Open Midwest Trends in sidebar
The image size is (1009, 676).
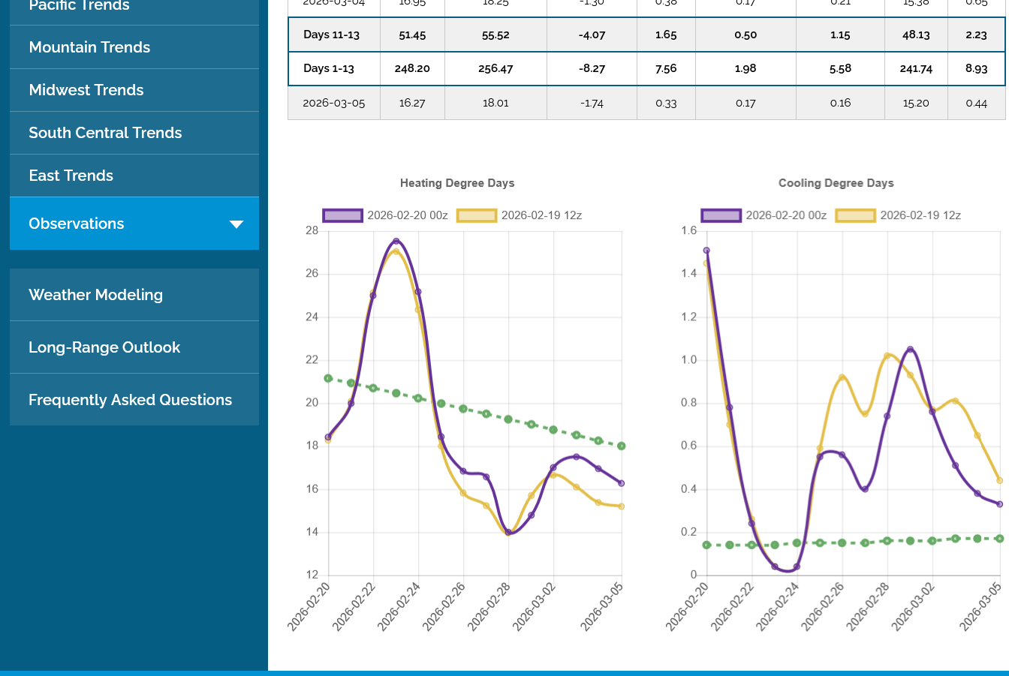click(86, 90)
